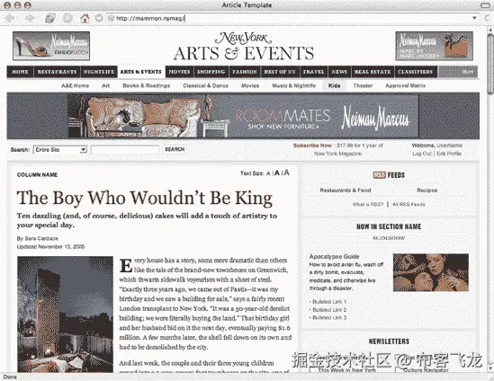
Task: Go to the A&E Home subnav link
Action: coord(75,85)
